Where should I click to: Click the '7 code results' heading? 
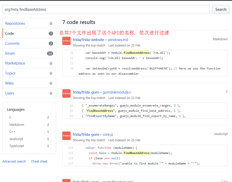tap(79, 22)
